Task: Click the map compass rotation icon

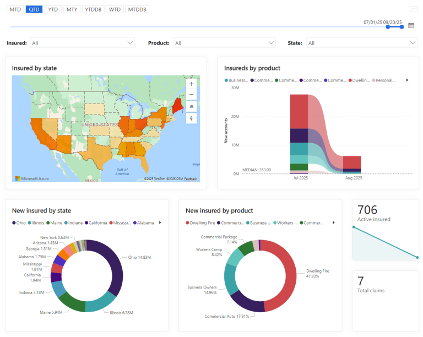Action: (191, 118)
